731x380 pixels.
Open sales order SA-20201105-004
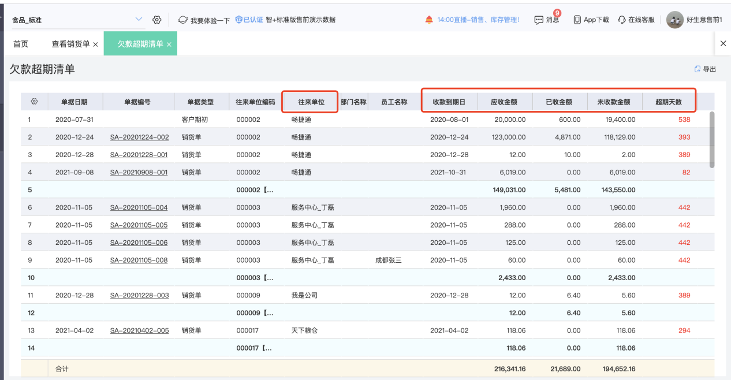tap(139, 207)
